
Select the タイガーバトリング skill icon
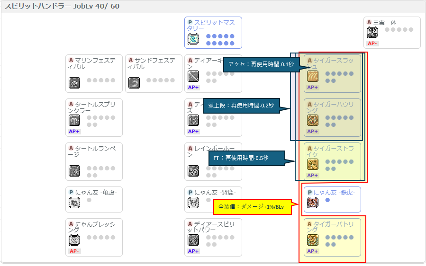(x=313, y=240)
